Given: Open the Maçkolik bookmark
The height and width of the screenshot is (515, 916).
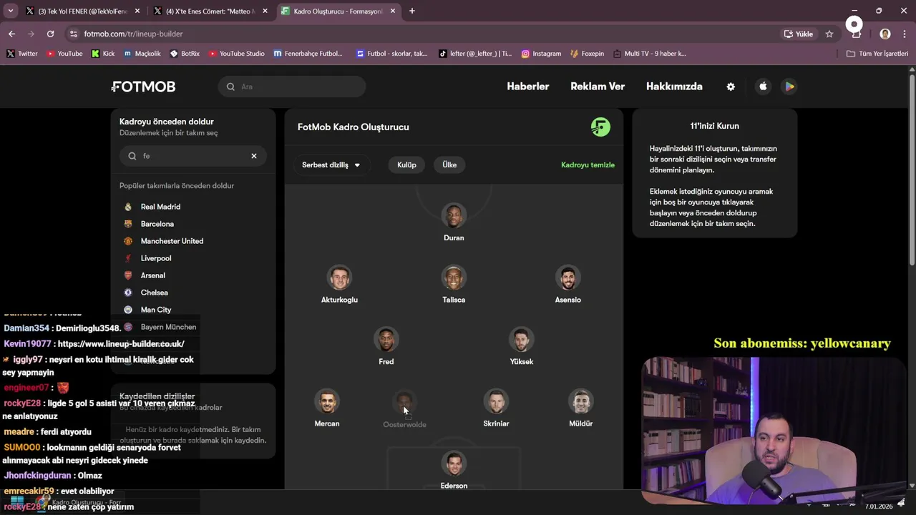Looking at the screenshot, I should coord(142,54).
